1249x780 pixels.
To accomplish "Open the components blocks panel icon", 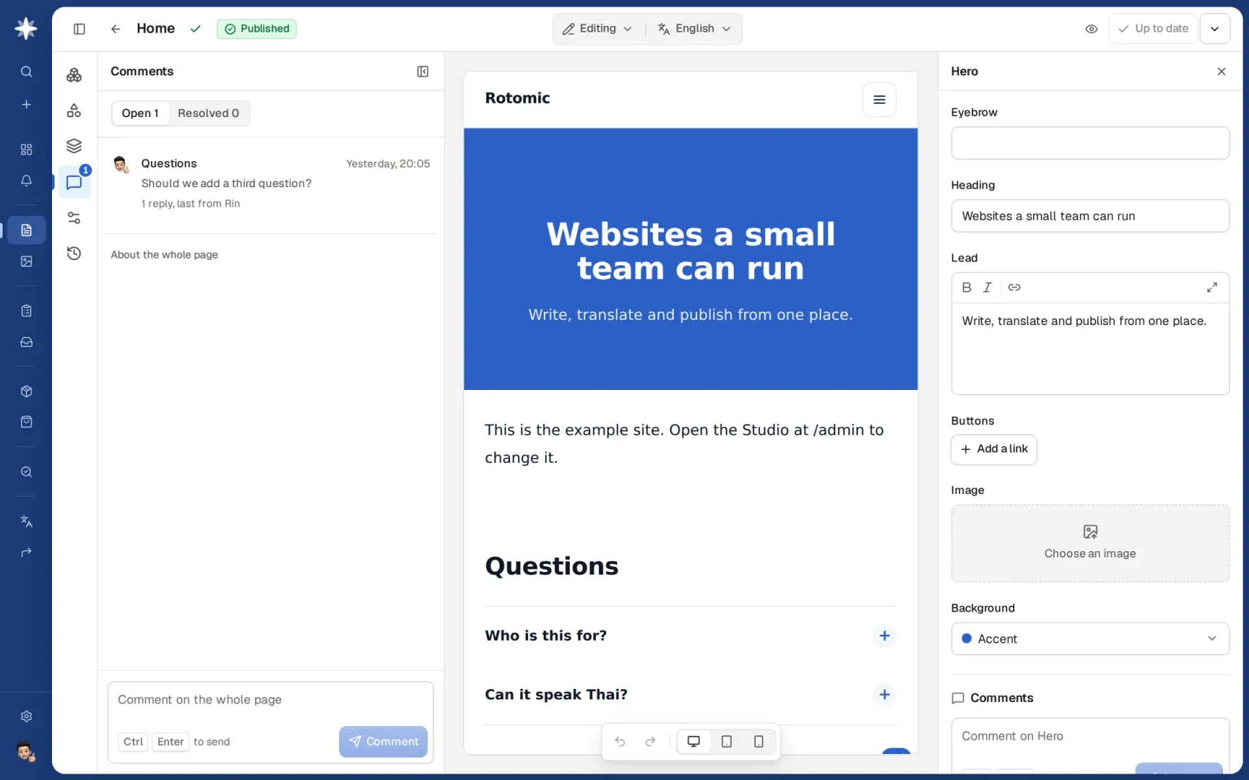I will [x=74, y=75].
